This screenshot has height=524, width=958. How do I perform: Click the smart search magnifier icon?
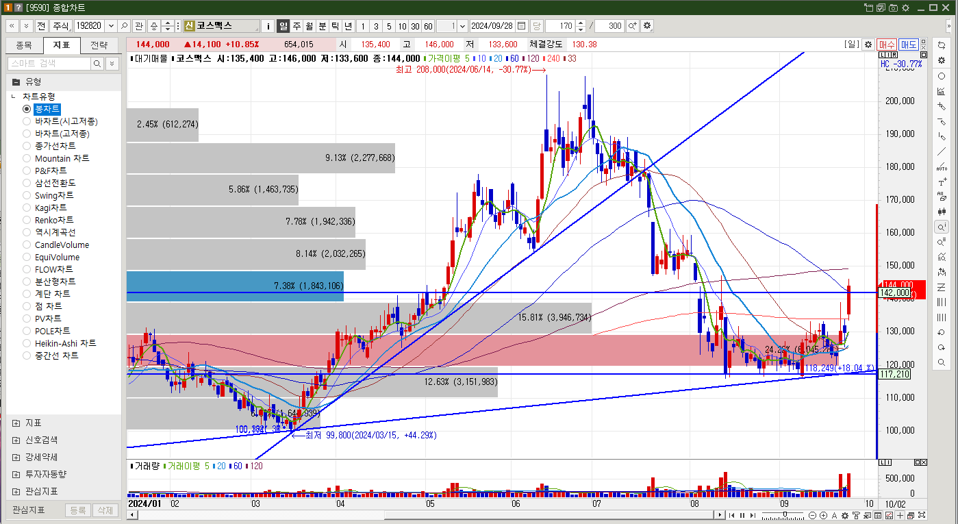coord(97,63)
